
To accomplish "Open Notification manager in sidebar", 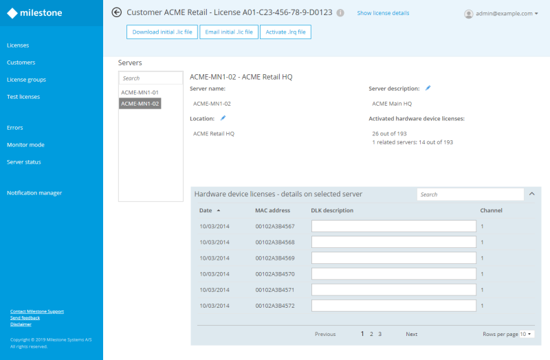I will [x=34, y=193].
